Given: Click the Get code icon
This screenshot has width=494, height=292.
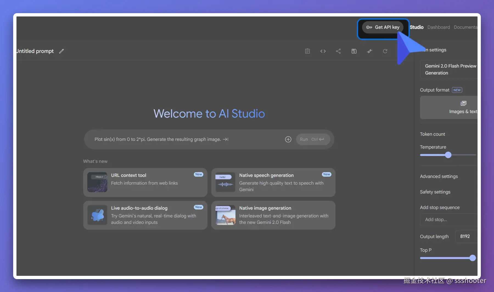Looking at the screenshot, I should [323, 51].
